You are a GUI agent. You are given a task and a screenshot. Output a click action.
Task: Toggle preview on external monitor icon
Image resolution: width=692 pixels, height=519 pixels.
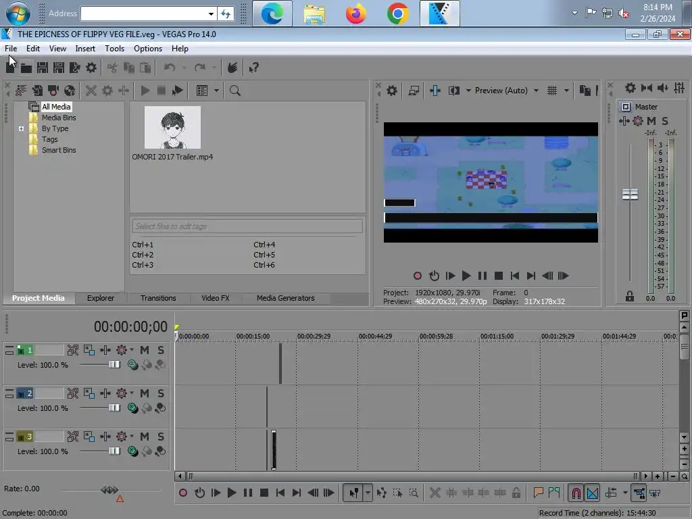[x=414, y=91]
